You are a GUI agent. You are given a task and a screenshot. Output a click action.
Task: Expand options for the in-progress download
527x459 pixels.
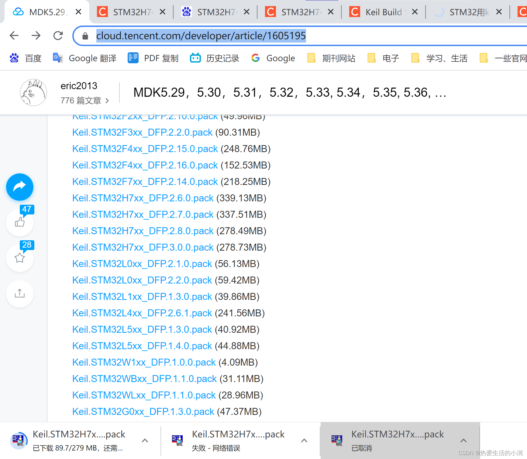tap(145, 440)
